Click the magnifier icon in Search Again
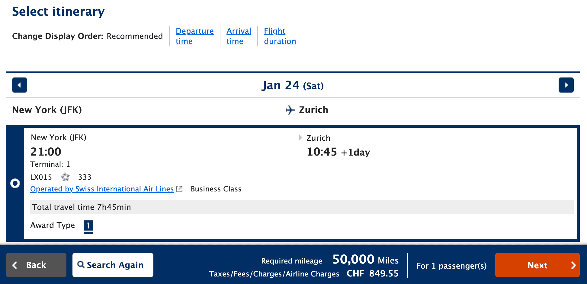The image size is (587, 284). click(81, 264)
